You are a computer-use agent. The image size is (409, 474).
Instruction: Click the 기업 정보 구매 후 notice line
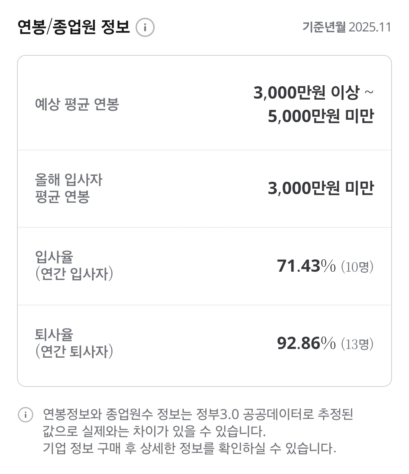tap(189, 448)
